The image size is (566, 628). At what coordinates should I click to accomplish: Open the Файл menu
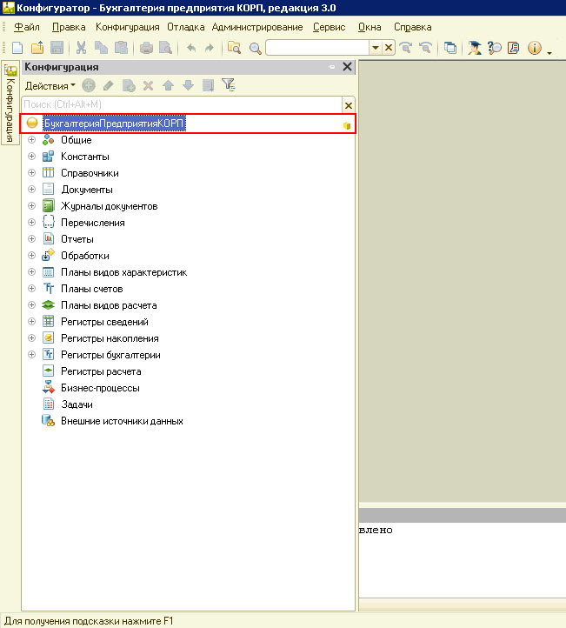27,27
